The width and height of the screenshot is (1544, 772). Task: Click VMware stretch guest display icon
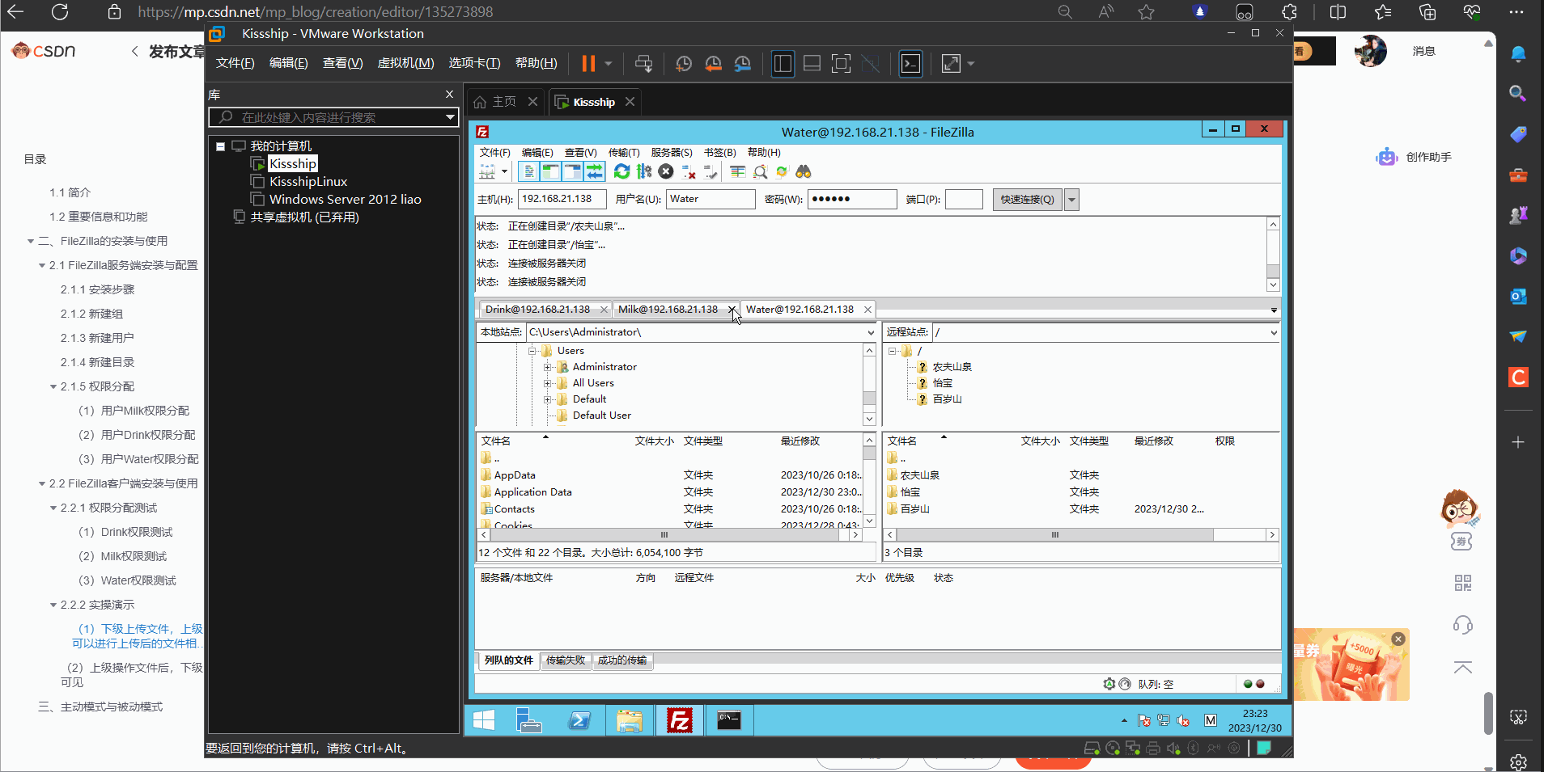coord(951,64)
